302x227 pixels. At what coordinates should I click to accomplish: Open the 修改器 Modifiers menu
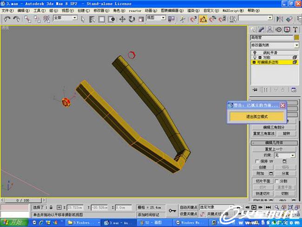(101, 10)
